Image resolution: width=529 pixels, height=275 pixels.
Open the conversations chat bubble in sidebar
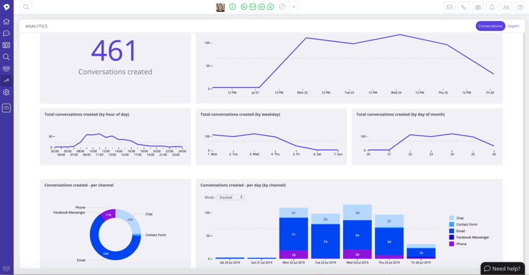(6, 34)
